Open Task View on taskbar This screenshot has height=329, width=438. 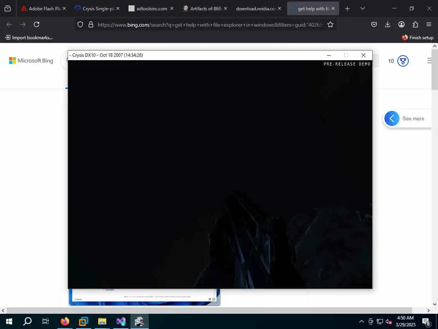[x=46, y=321]
